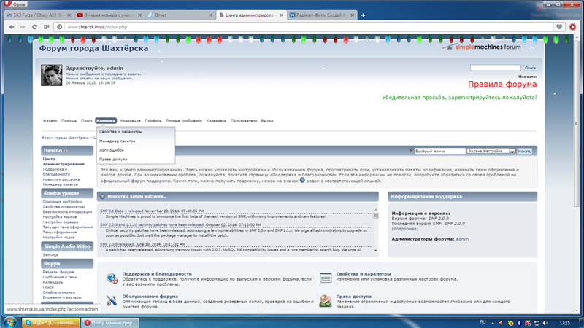The image size is (584, 328).
Task: Click the Opera extension icon in toolbar
Action: click(573, 27)
